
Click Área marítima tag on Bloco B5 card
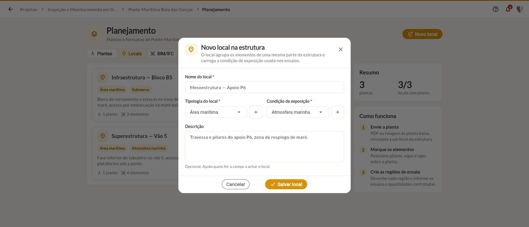(x=112, y=89)
